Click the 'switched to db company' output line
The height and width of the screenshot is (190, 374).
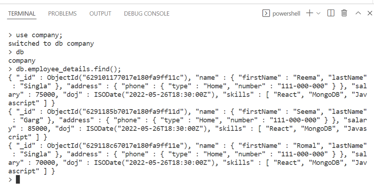[51, 43]
